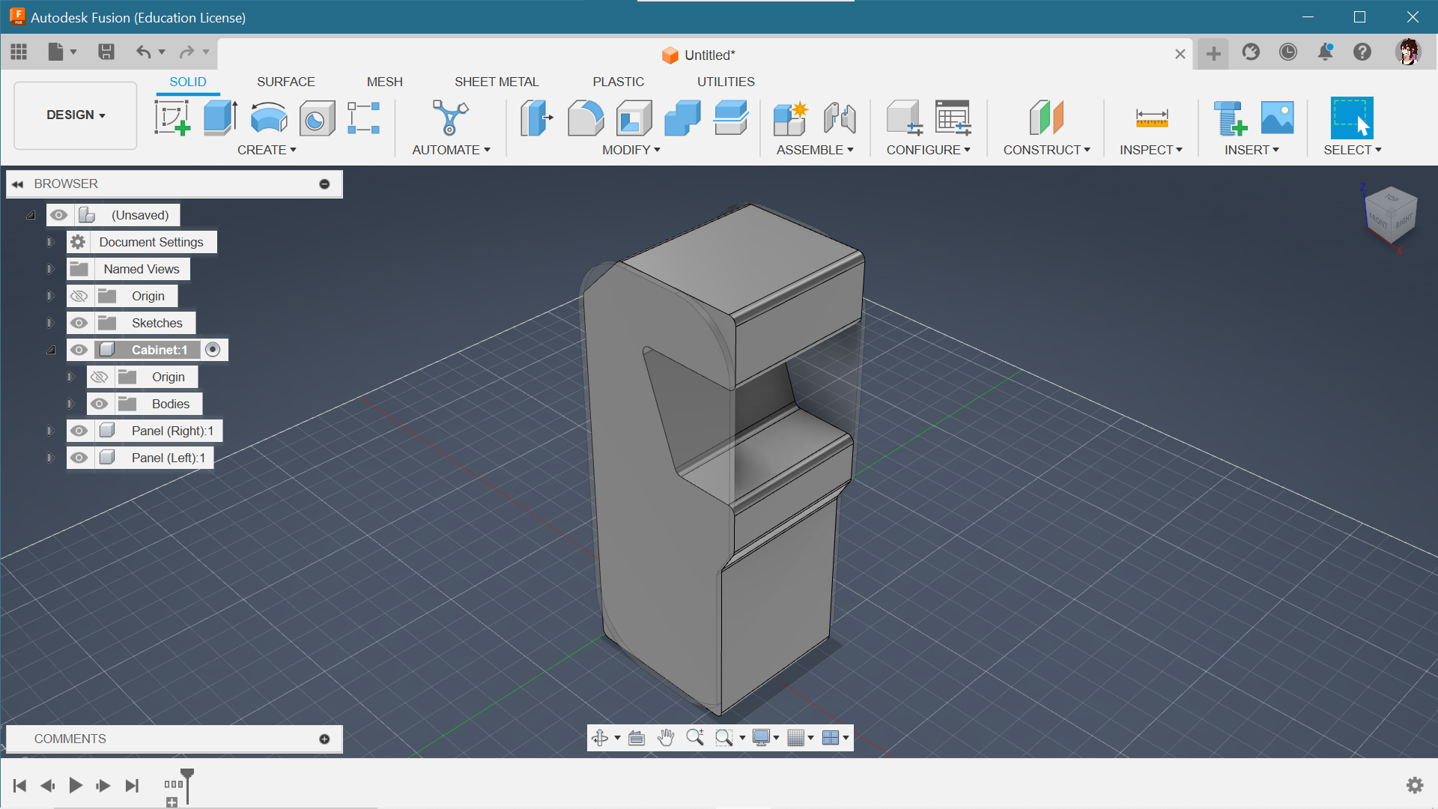The width and height of the screenshot is (1438, 809).
Task: Switch to the PLASTIC tab
Action: point(618,82)
